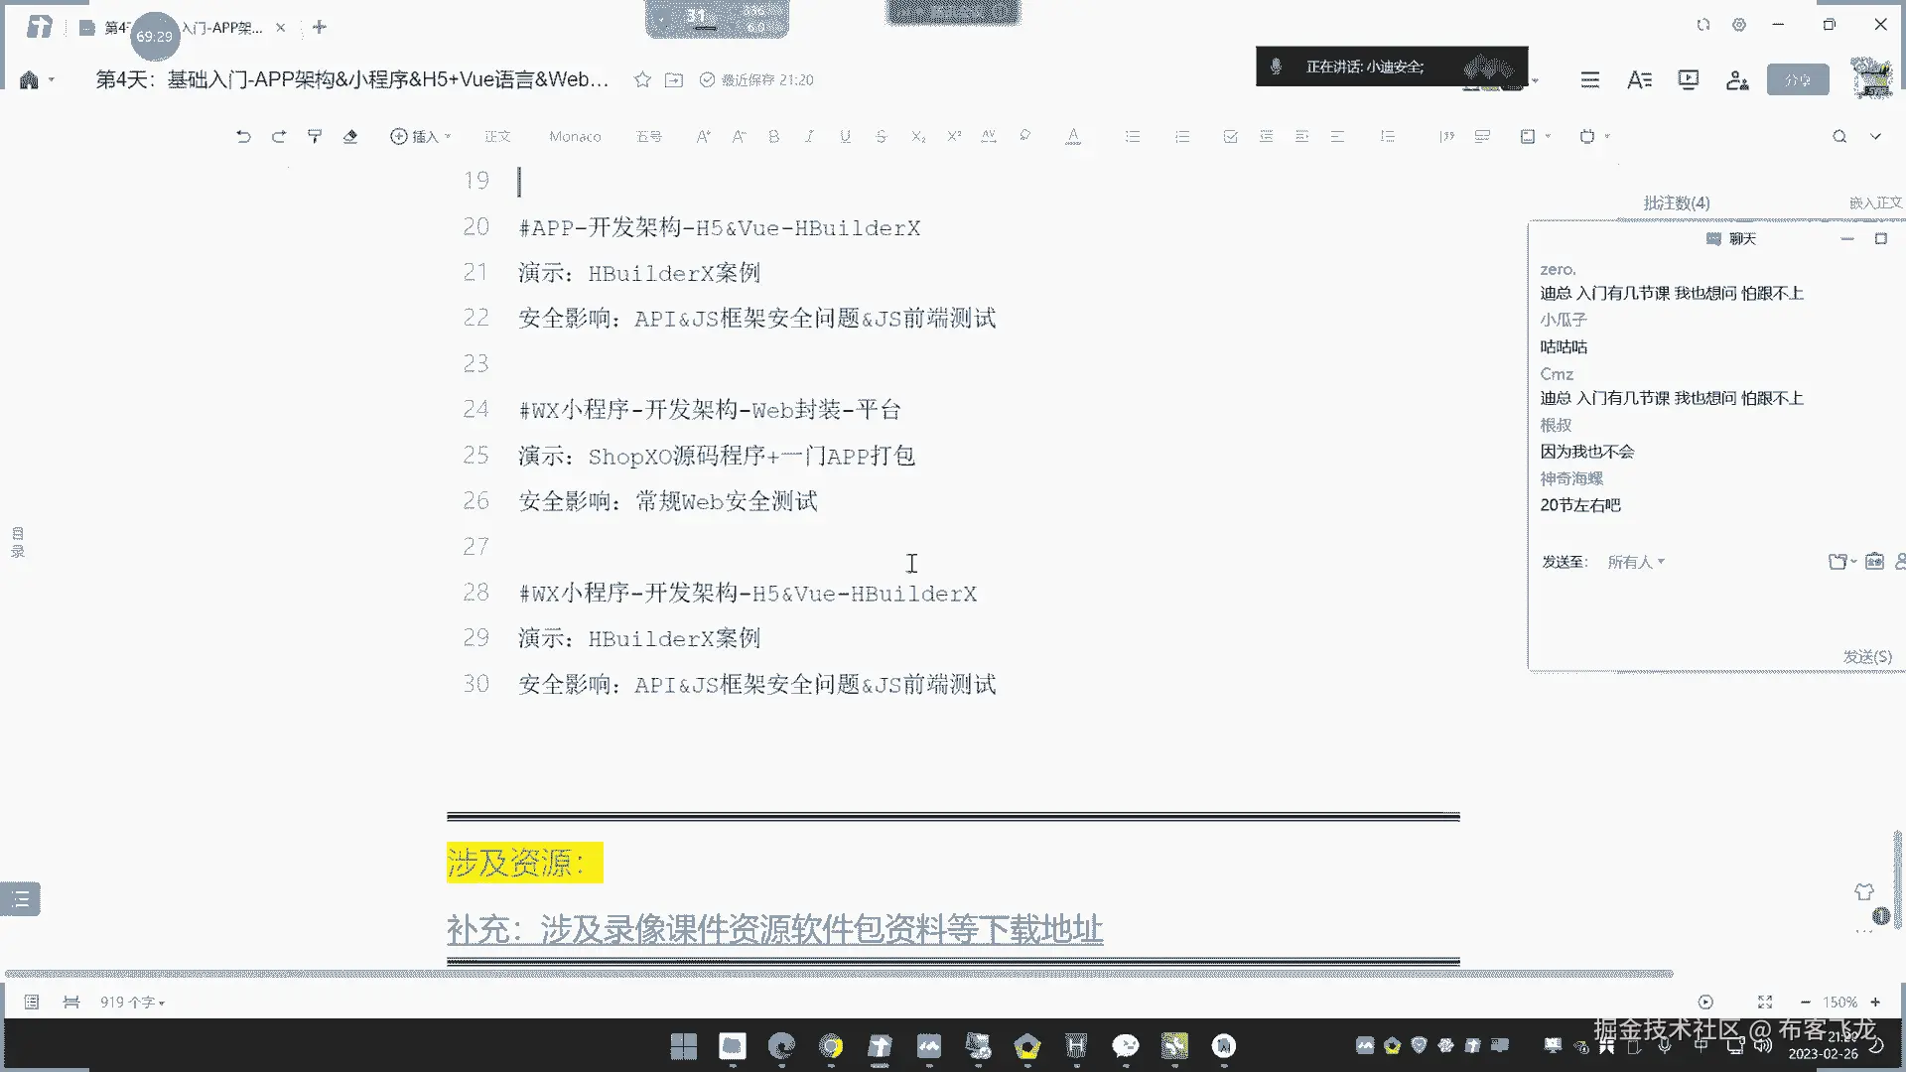The width and height of the screenshot is (1906, 1072).
Task: Click the format painter icon
Action: click(x=315, y=137)
